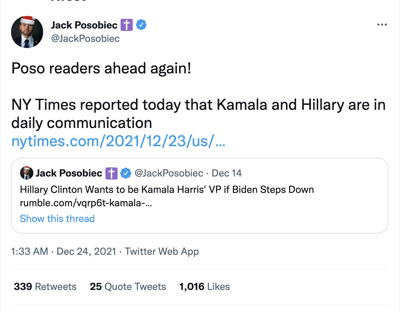The image size is (403, 313).
Task: Click the @JackPosobiec handle in quoted tweet
Action: point(169,173)
